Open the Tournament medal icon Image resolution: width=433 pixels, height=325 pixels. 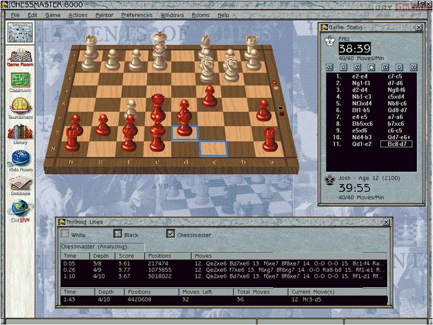(x=20, y=108)
